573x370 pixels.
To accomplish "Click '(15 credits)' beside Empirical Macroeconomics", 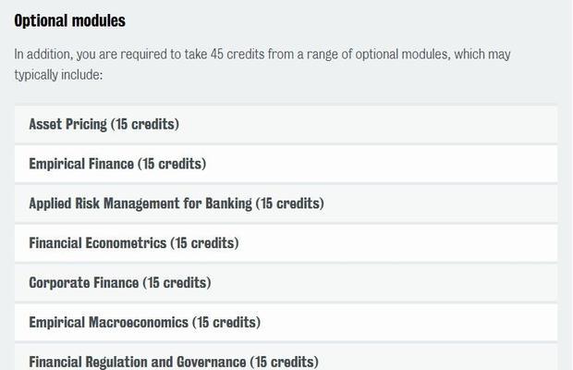I will click(226, 323).
